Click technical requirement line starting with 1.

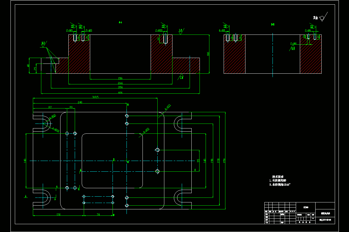(x=278, y=180)
